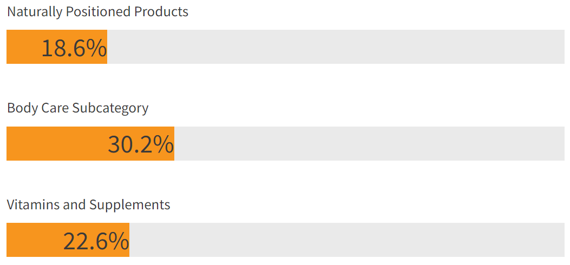Click the right end of the 30.2% orange segment
Screen dimensions: 570x265
coord(173,143)
